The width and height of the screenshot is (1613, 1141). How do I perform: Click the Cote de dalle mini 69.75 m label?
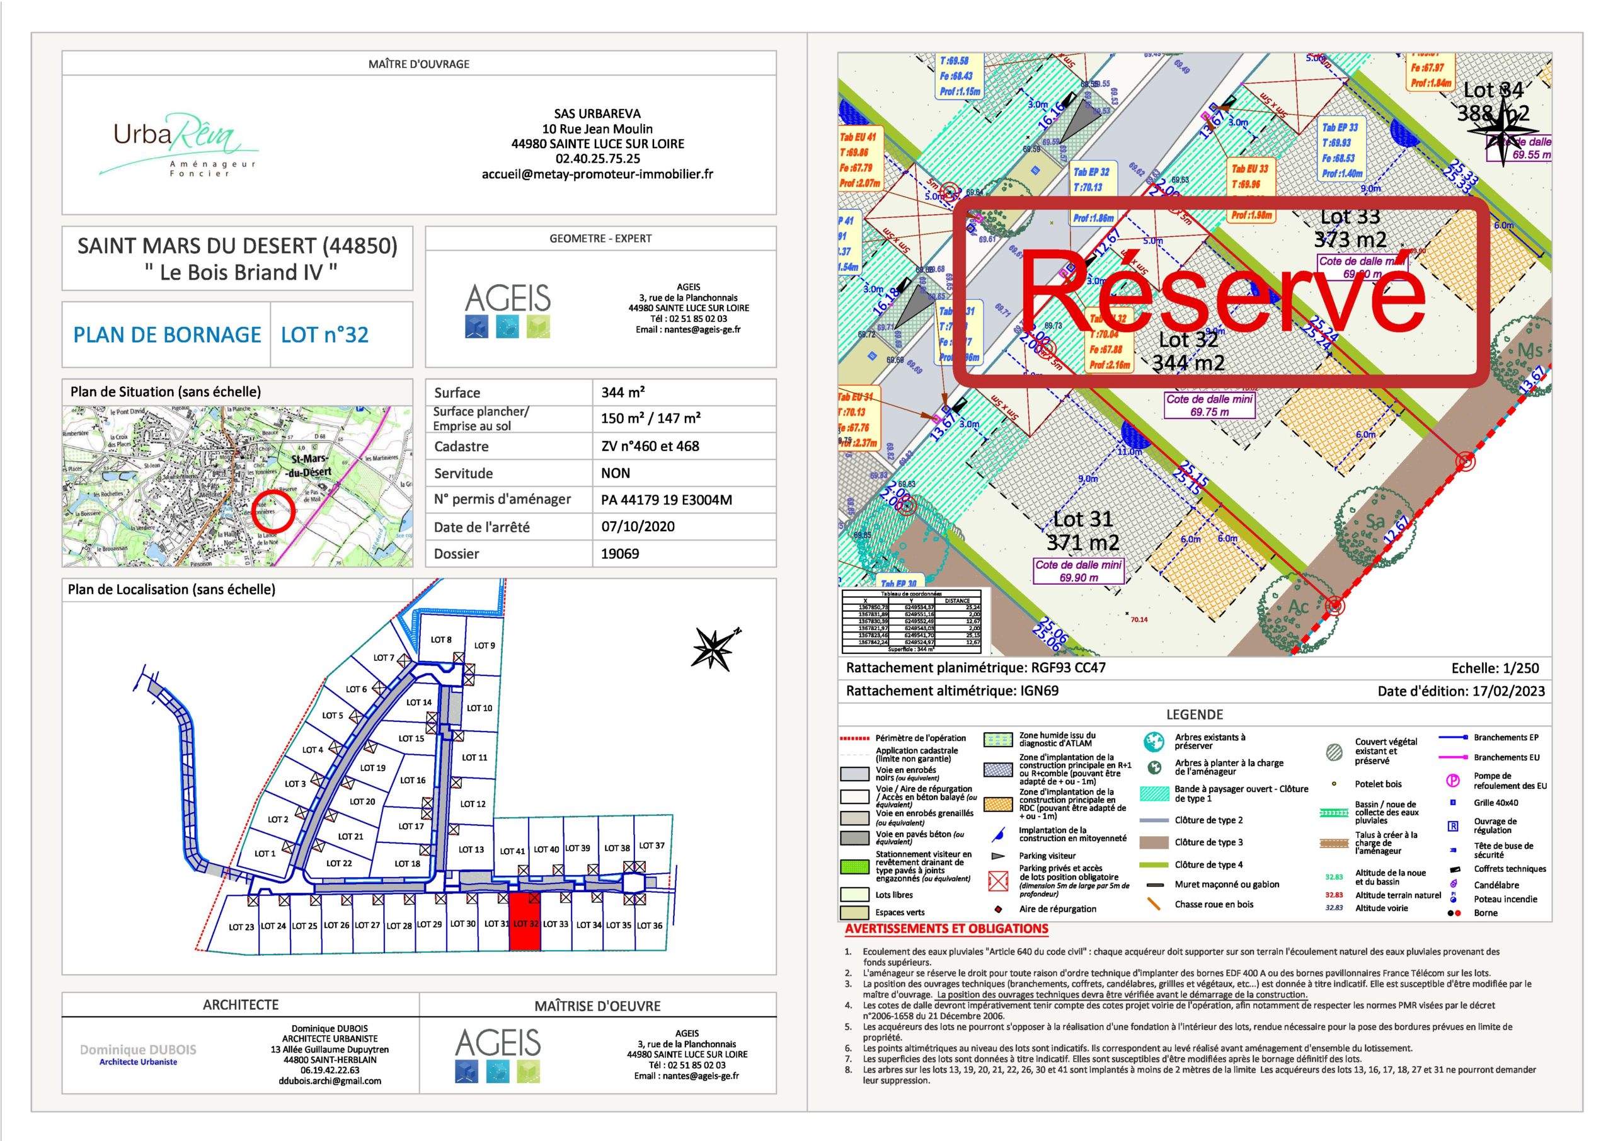tap(1210, 405)
